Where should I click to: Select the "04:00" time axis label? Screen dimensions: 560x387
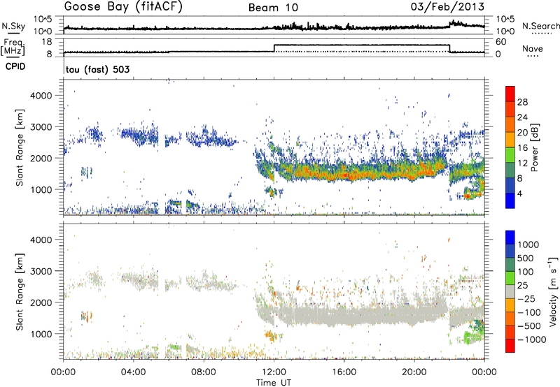point(133,372)
